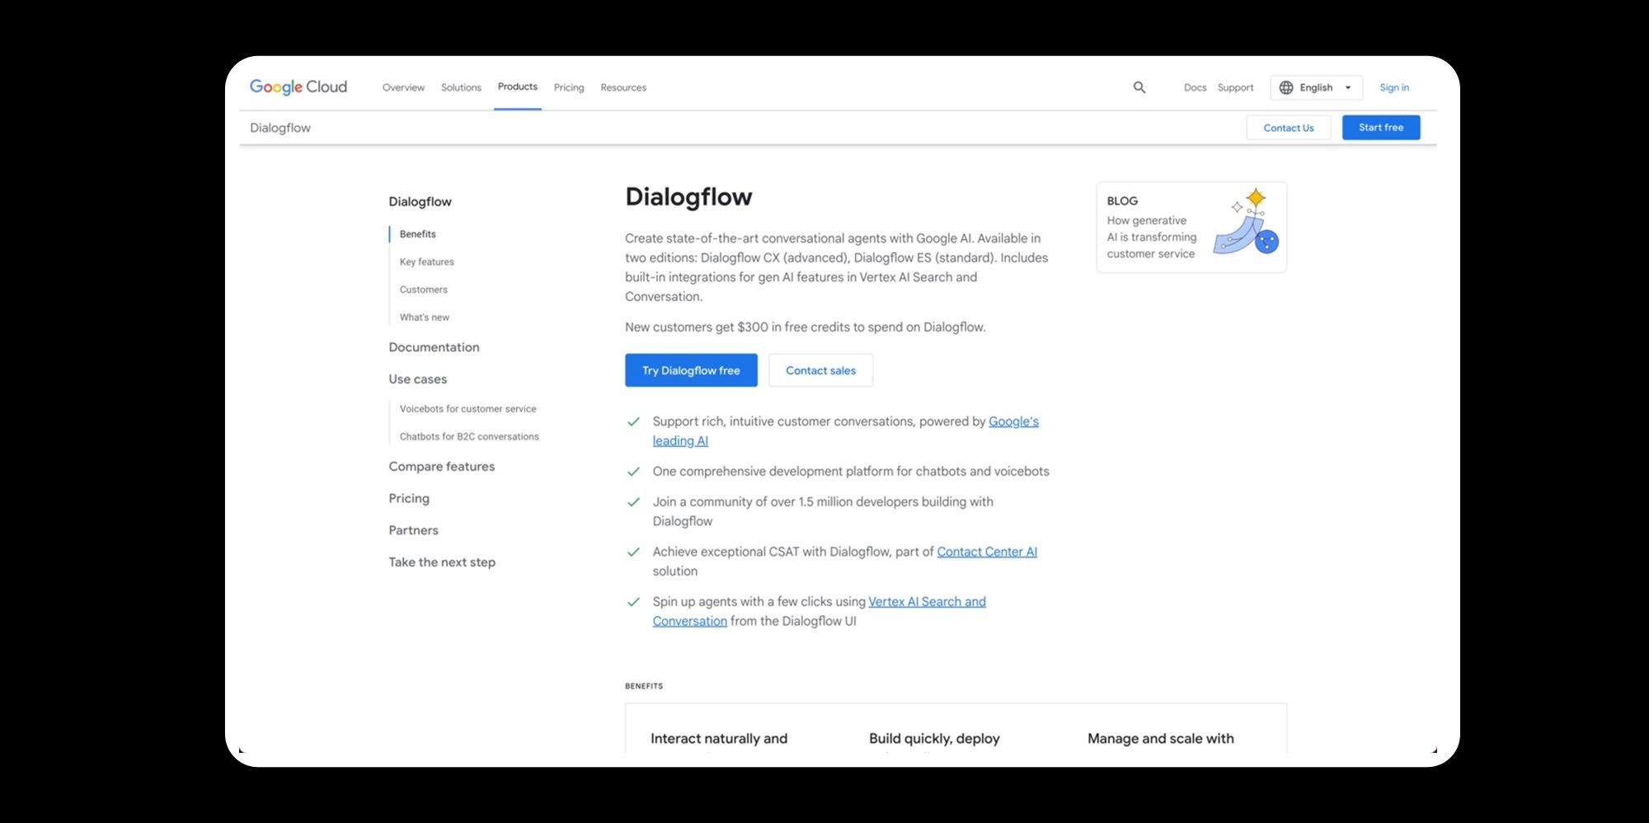
Task: Click the globe language icon
Action: [x=1285, y=87]
